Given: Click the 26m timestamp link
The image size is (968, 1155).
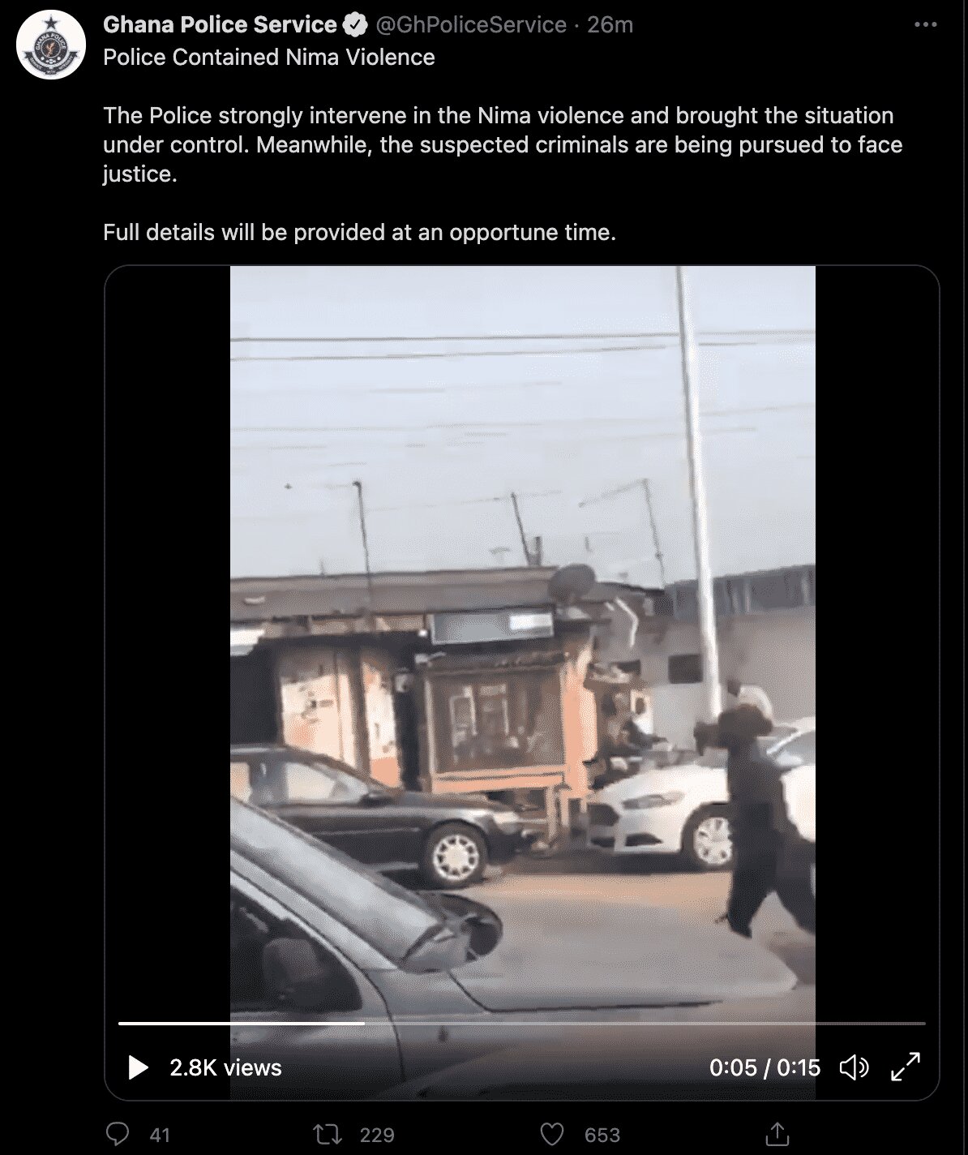Looking at the screenshot, I should click(610, 25).
